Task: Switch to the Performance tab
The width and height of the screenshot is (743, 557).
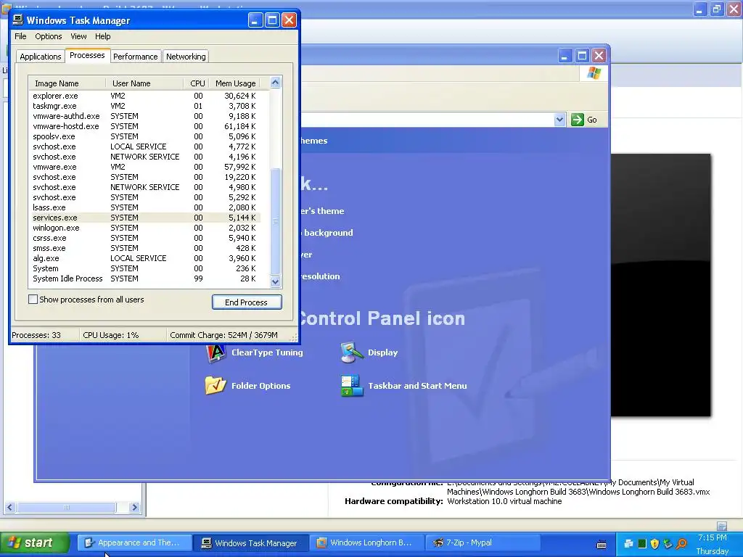Action: click(x=136, y=57)
